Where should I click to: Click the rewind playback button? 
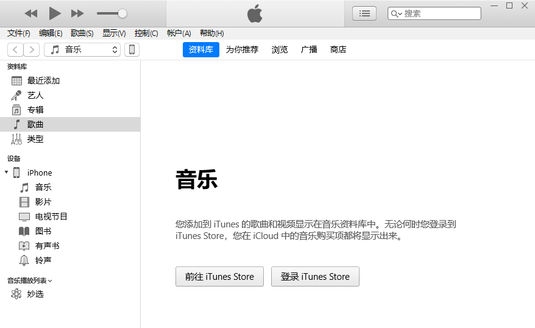coord(31,13)
